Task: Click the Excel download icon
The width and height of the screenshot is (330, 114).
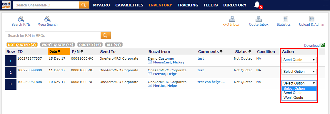Action: click(x=323, y=45)
